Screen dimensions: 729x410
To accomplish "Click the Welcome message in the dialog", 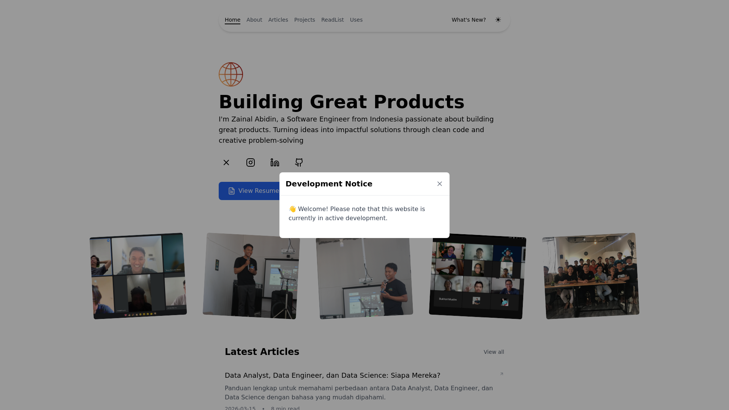I will (x=357, y=214).
